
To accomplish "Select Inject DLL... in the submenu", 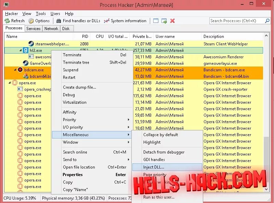I will [x=167, y=167].
